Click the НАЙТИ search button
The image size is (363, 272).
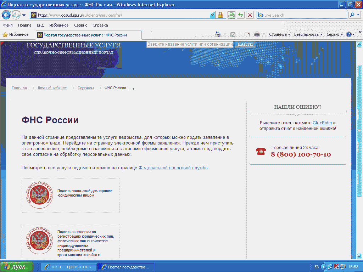click(x=245, y=44)
